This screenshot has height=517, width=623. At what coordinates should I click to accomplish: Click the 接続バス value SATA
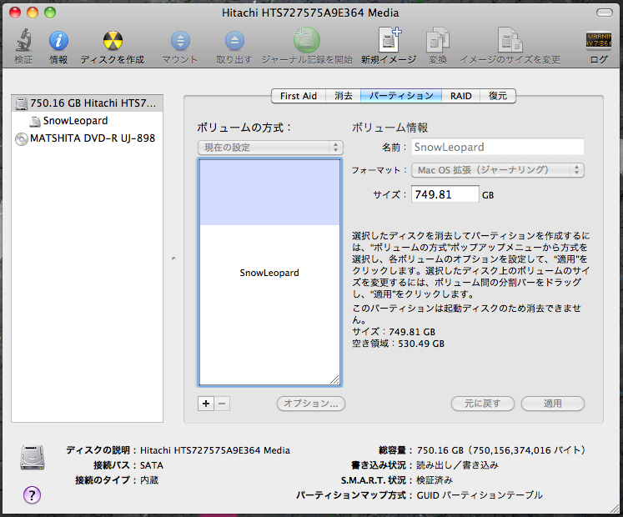point(152,465)
